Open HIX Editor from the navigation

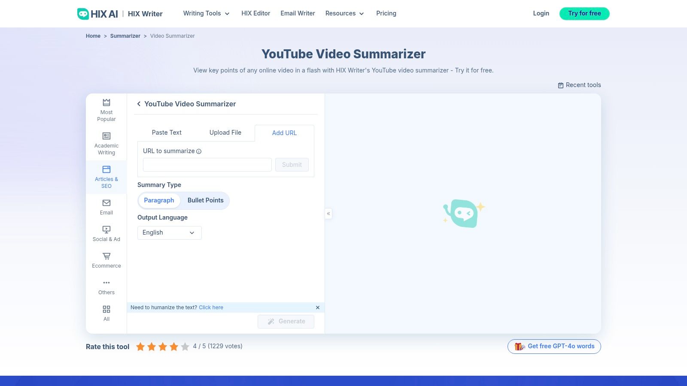pyautogui.click(x=256, y=13)
